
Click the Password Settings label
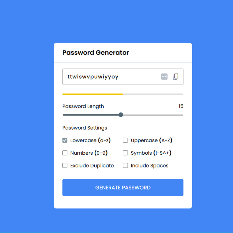[85, 128]
